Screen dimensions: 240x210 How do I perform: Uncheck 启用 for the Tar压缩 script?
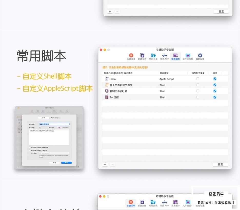(215, 97)
